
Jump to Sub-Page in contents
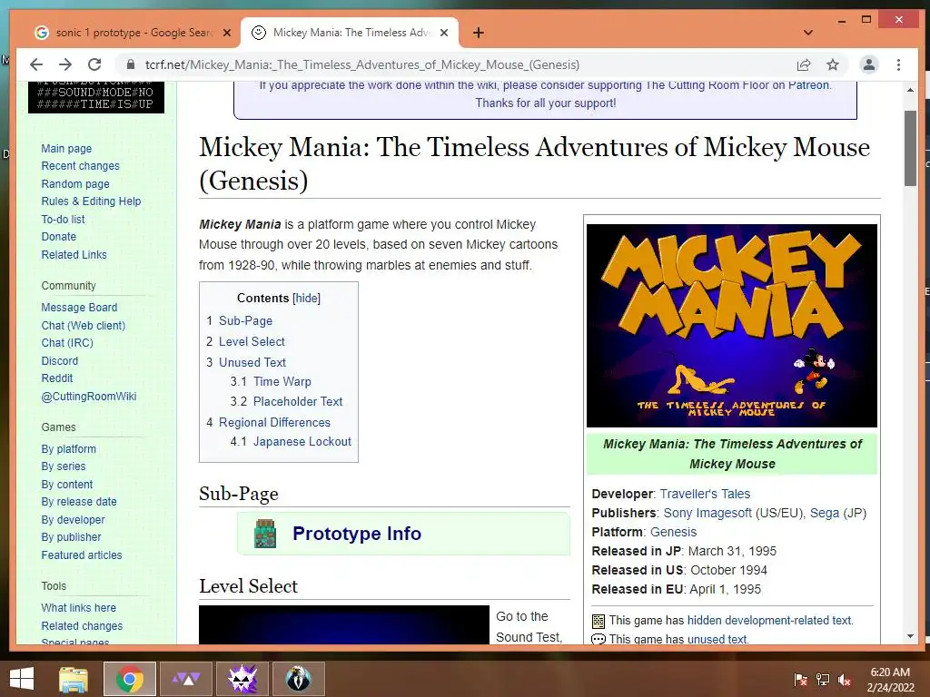point(245,320)
